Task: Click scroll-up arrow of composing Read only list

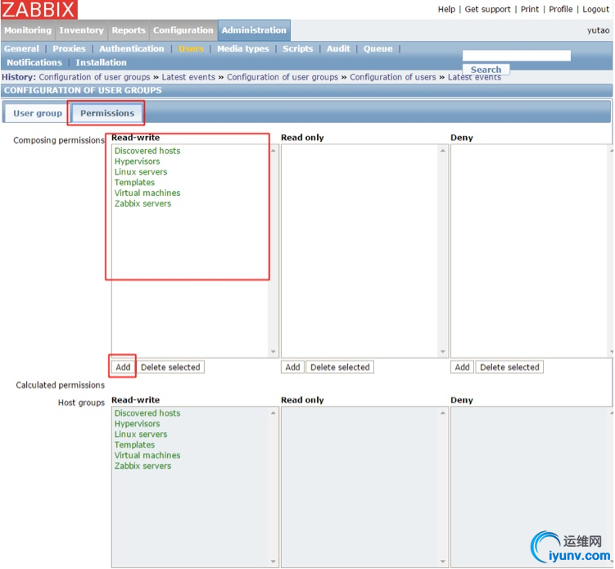Action: point(443,150)
